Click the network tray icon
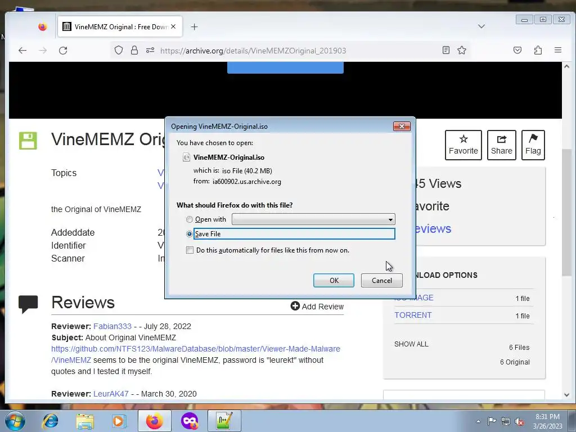576x432 pixels. pos(506,421)
